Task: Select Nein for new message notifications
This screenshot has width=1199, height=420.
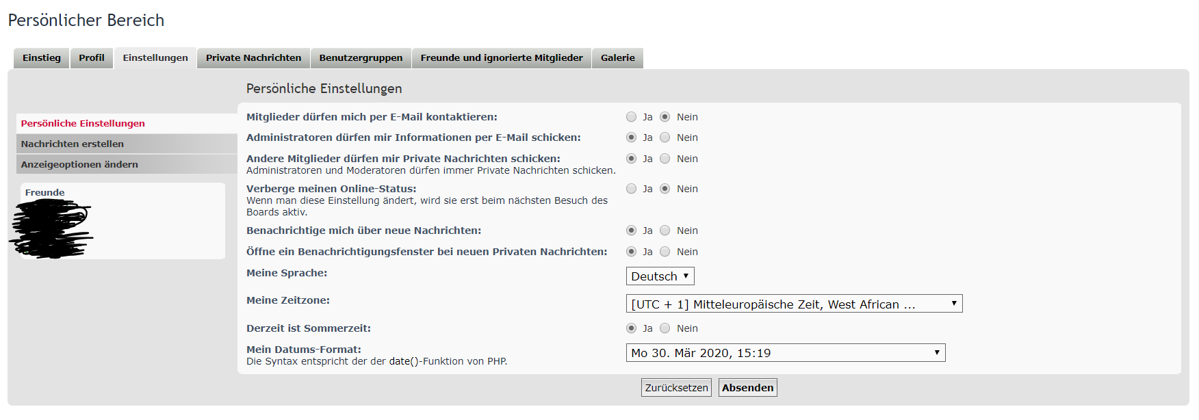Action: (665, 231)
